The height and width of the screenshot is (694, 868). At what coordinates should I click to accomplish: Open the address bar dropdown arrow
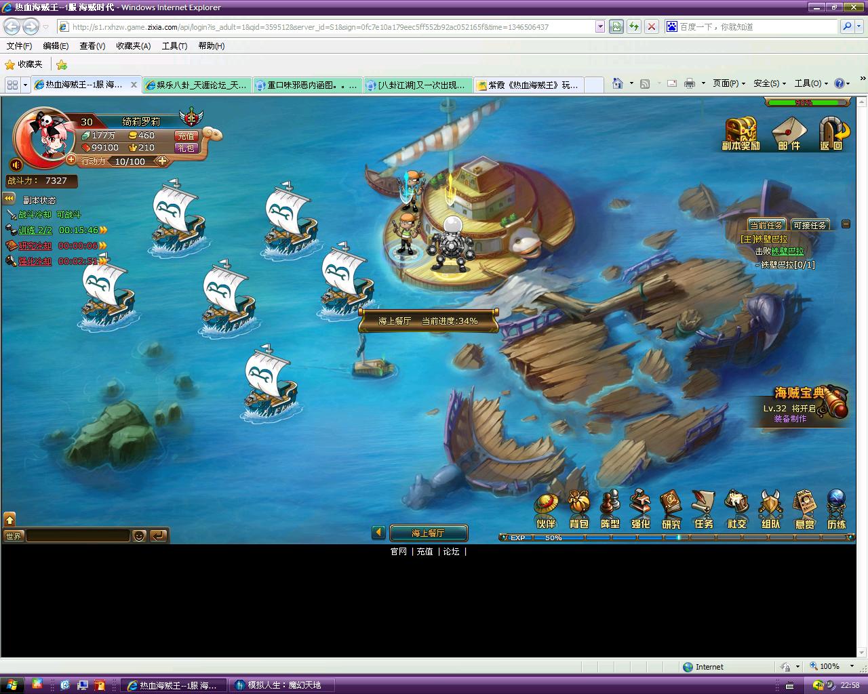[599, 26]
